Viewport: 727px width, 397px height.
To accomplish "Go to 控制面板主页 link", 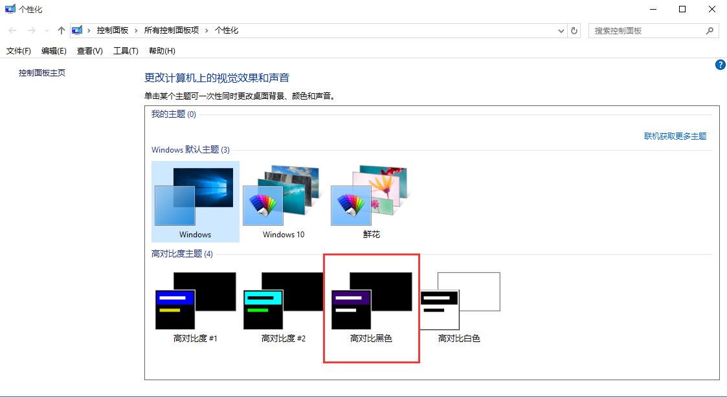I will tap(41, 72).
